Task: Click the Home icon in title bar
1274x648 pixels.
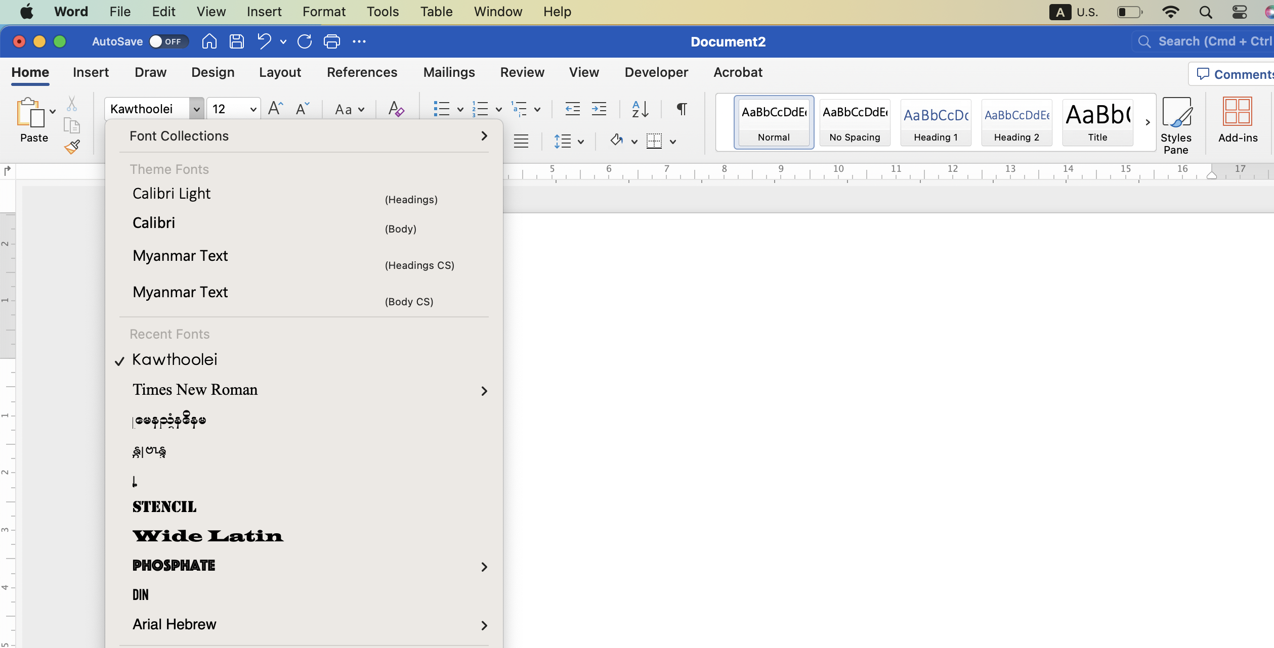Action: 209,41
